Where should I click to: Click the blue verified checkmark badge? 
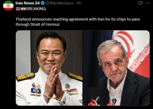tap(43, 3)
